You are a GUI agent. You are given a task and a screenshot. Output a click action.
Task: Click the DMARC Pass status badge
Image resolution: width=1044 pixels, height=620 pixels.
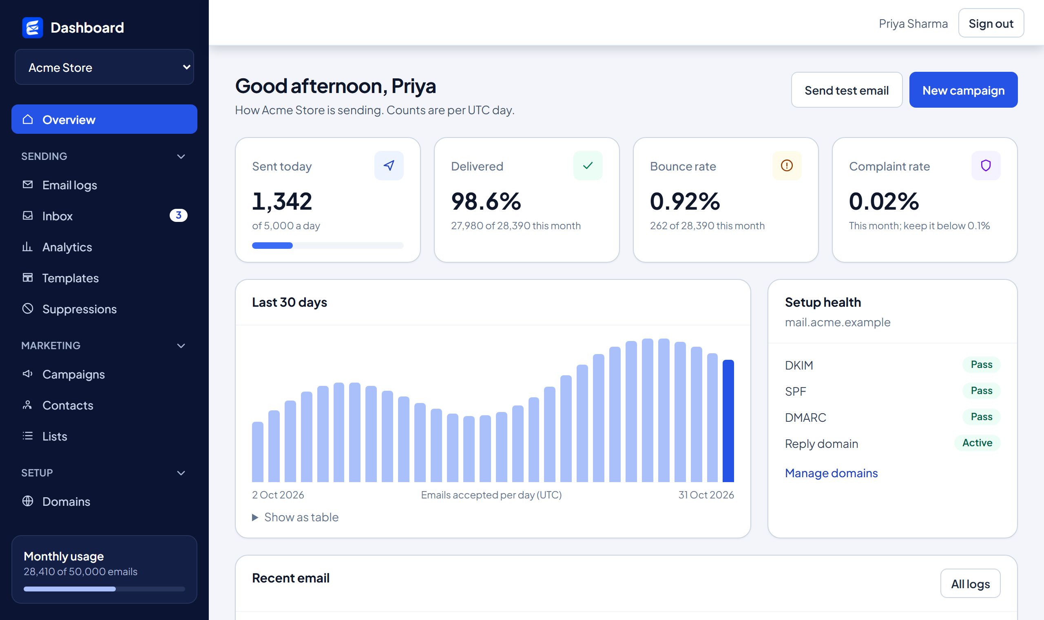(981, 416)
